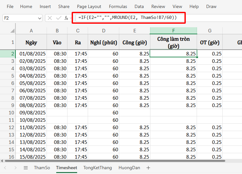Click the Select All corner triangle
The image size is (242, 174).
pos(12,31)
